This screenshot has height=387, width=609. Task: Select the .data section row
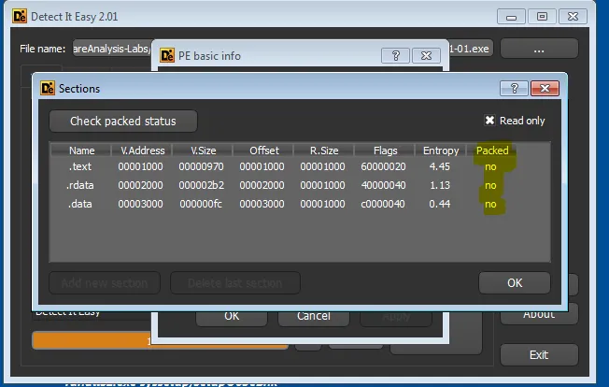coord(300,204)
